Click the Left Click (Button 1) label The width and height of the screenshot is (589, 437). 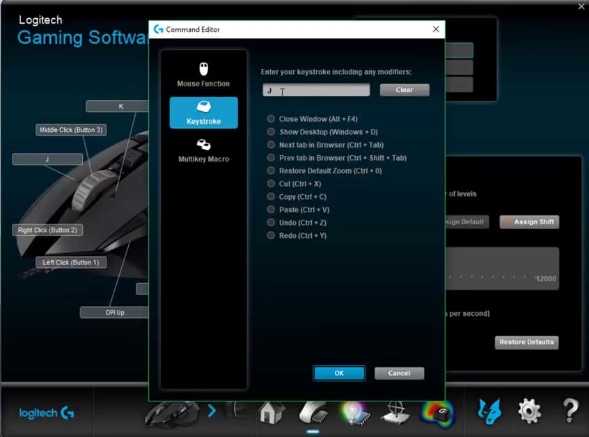point(71,262)
